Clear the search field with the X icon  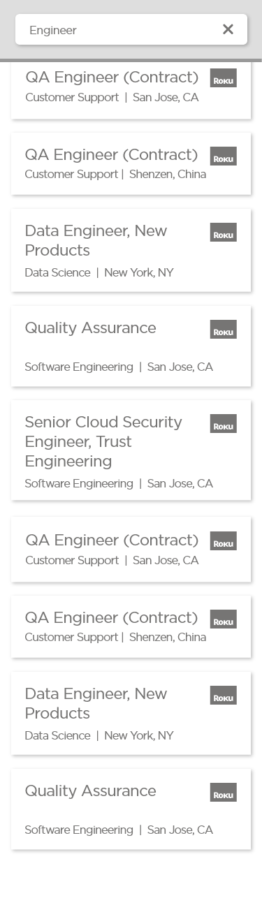pyautogui.click(x=228, y=29)
